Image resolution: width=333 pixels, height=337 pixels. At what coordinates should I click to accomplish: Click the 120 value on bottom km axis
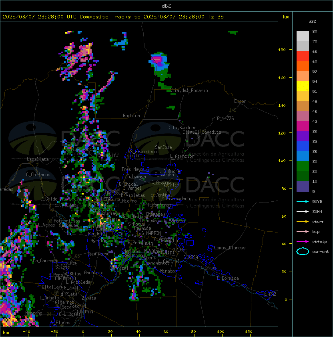tap(249, 332)
